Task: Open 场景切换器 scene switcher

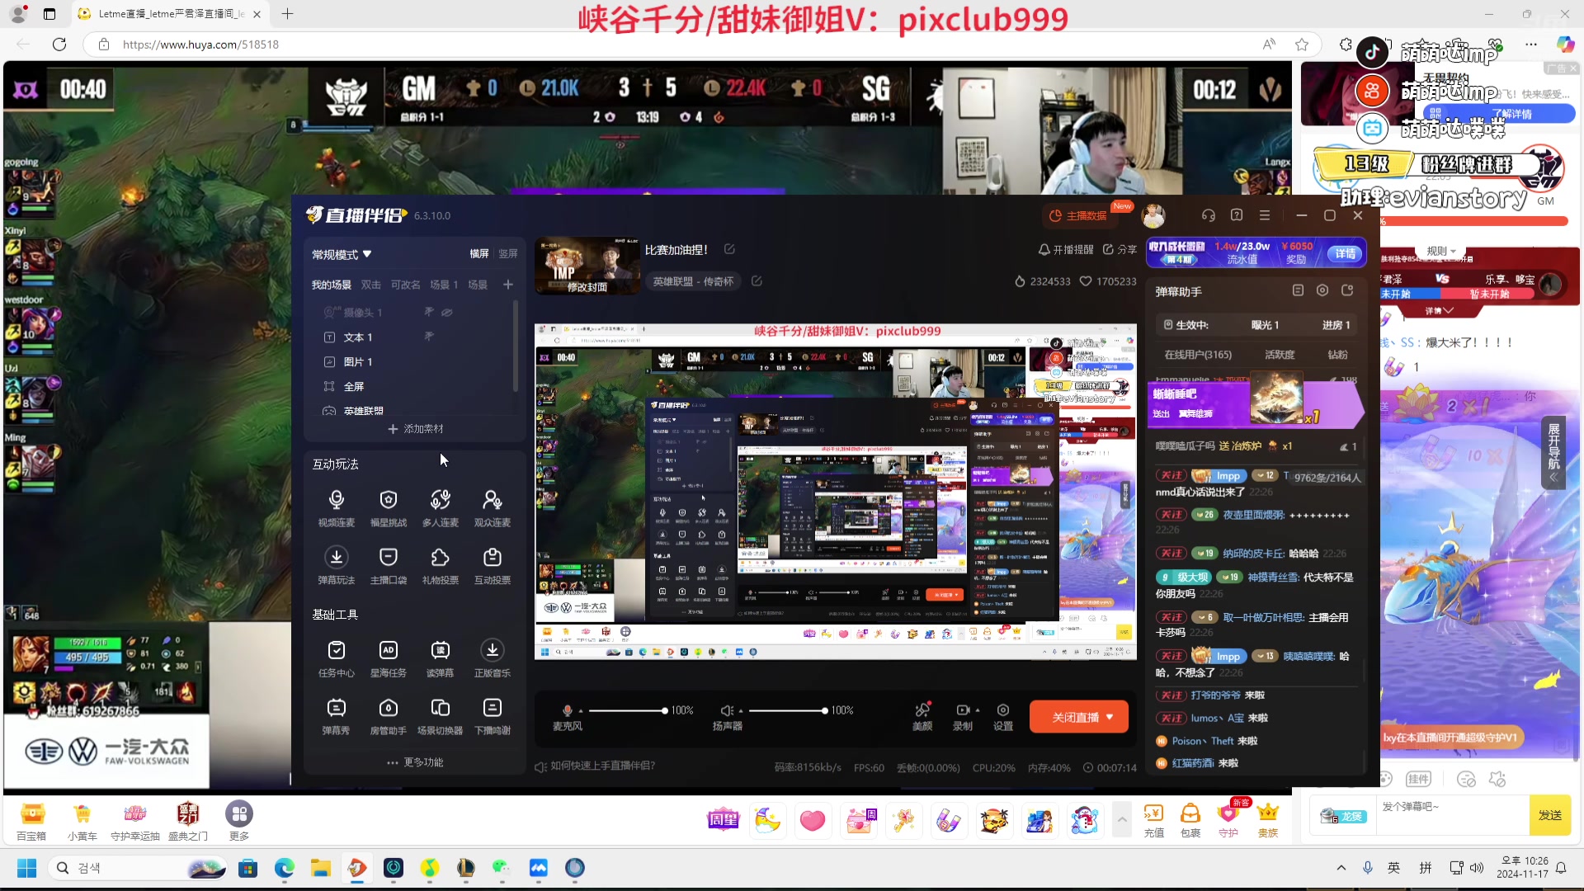Action: click(x=441, y=716)
